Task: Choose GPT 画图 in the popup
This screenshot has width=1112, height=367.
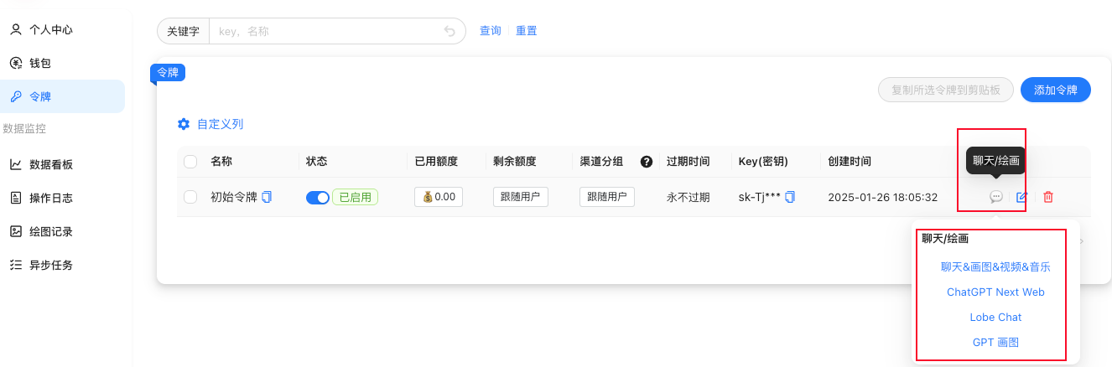Action: point(995,343)
